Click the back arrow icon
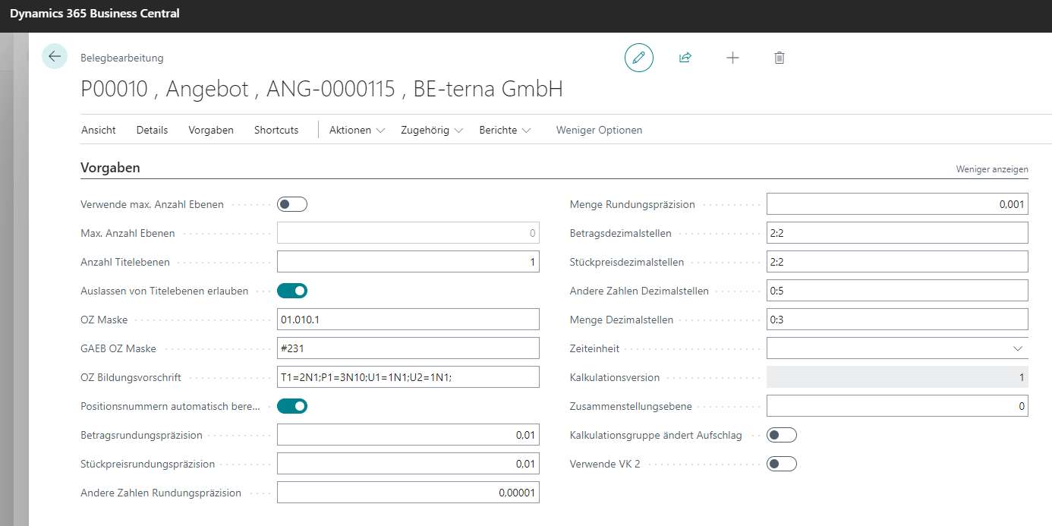 click(55, 57)
